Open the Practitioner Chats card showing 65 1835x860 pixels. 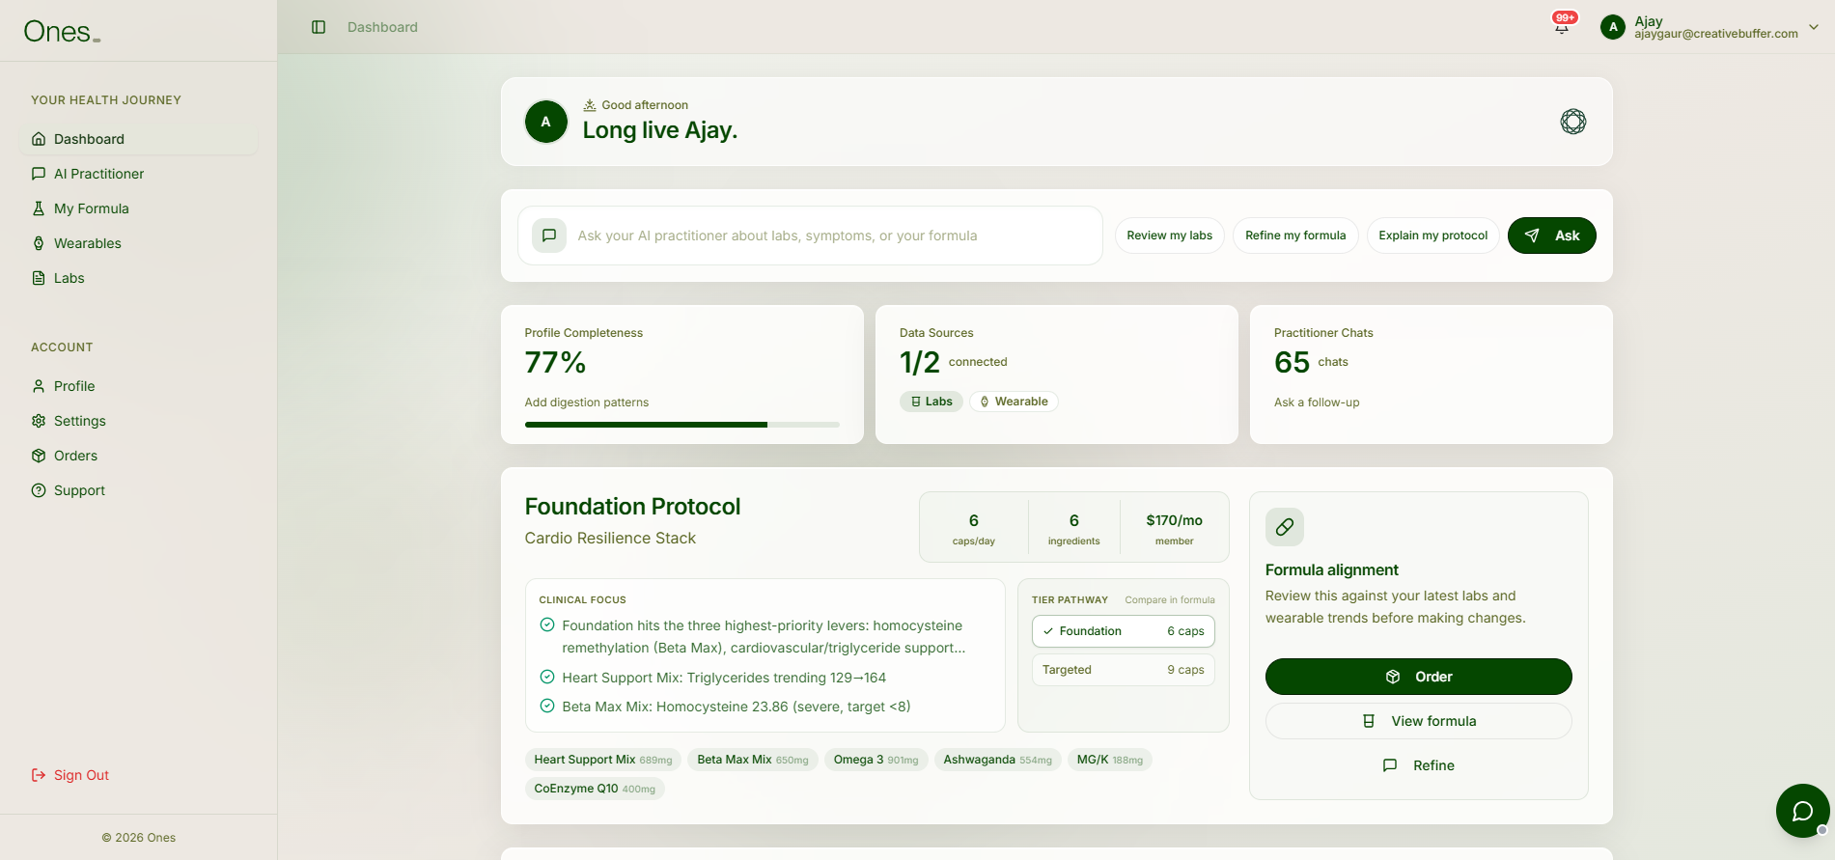pyautogui.click(x=1432, y=375)
